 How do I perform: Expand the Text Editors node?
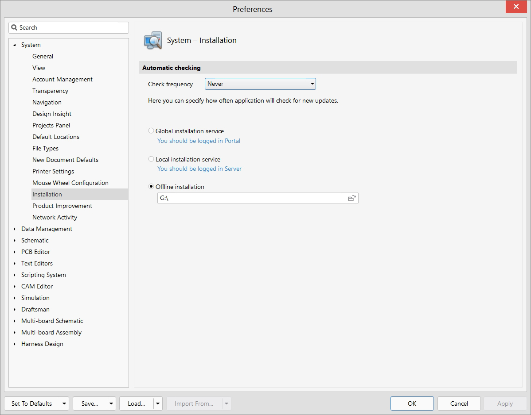(14, 263)
